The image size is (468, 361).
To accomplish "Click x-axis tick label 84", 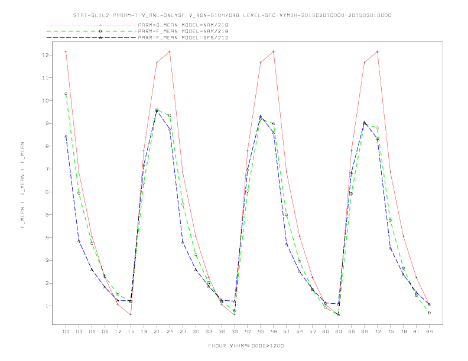I will [429, 332].
